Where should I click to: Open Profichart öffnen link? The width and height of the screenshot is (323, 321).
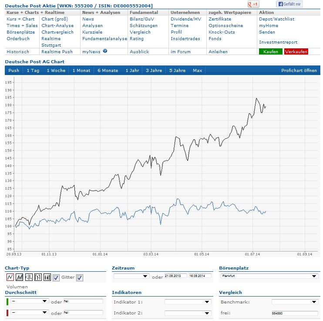click(x=299, y=70)
